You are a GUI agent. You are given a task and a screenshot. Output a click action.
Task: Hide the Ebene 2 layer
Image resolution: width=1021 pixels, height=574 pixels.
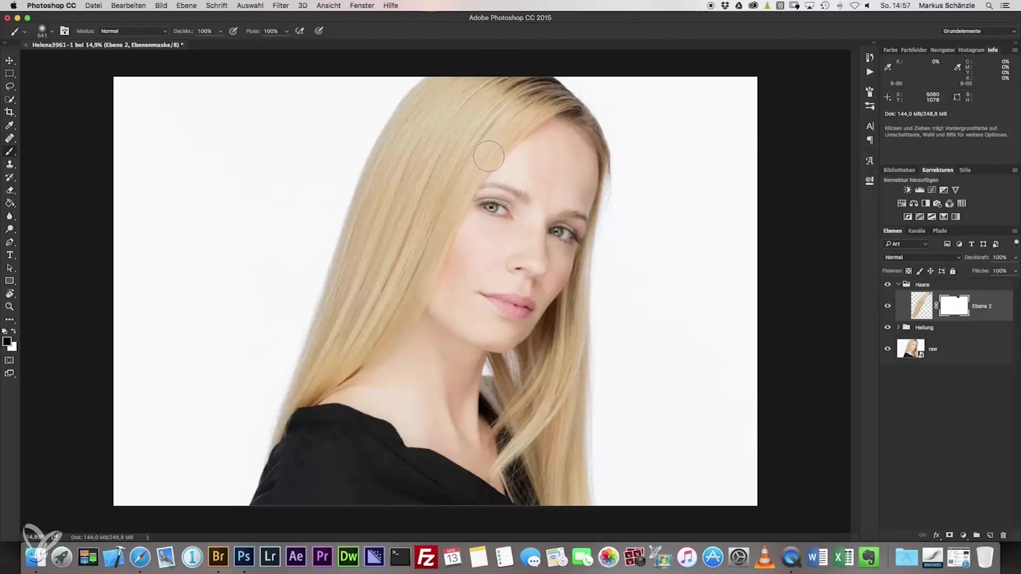(888, 306)
